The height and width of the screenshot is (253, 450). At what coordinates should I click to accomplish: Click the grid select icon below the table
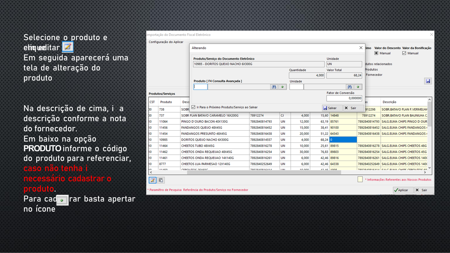(161, 180)
